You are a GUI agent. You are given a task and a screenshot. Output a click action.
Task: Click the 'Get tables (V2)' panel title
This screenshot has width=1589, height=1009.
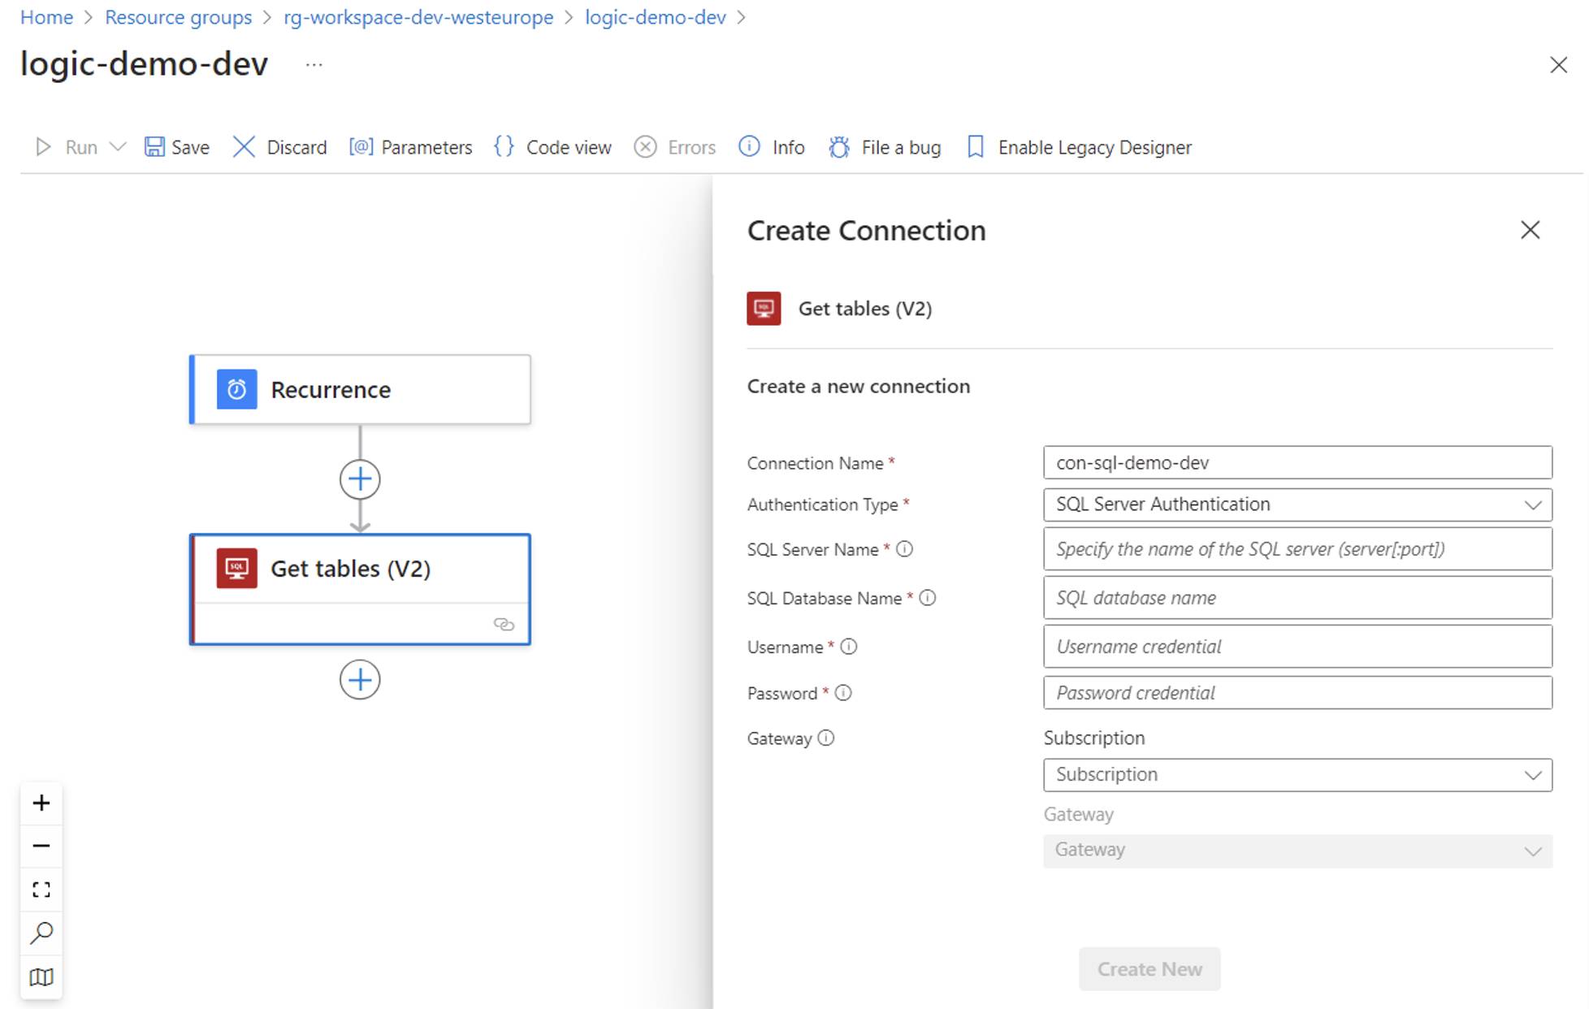coord(865,309)
